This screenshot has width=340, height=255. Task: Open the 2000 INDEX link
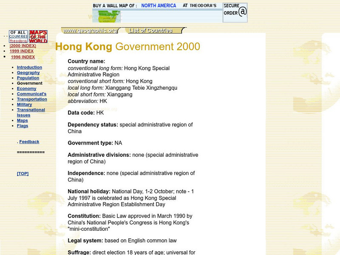[23, 46]
